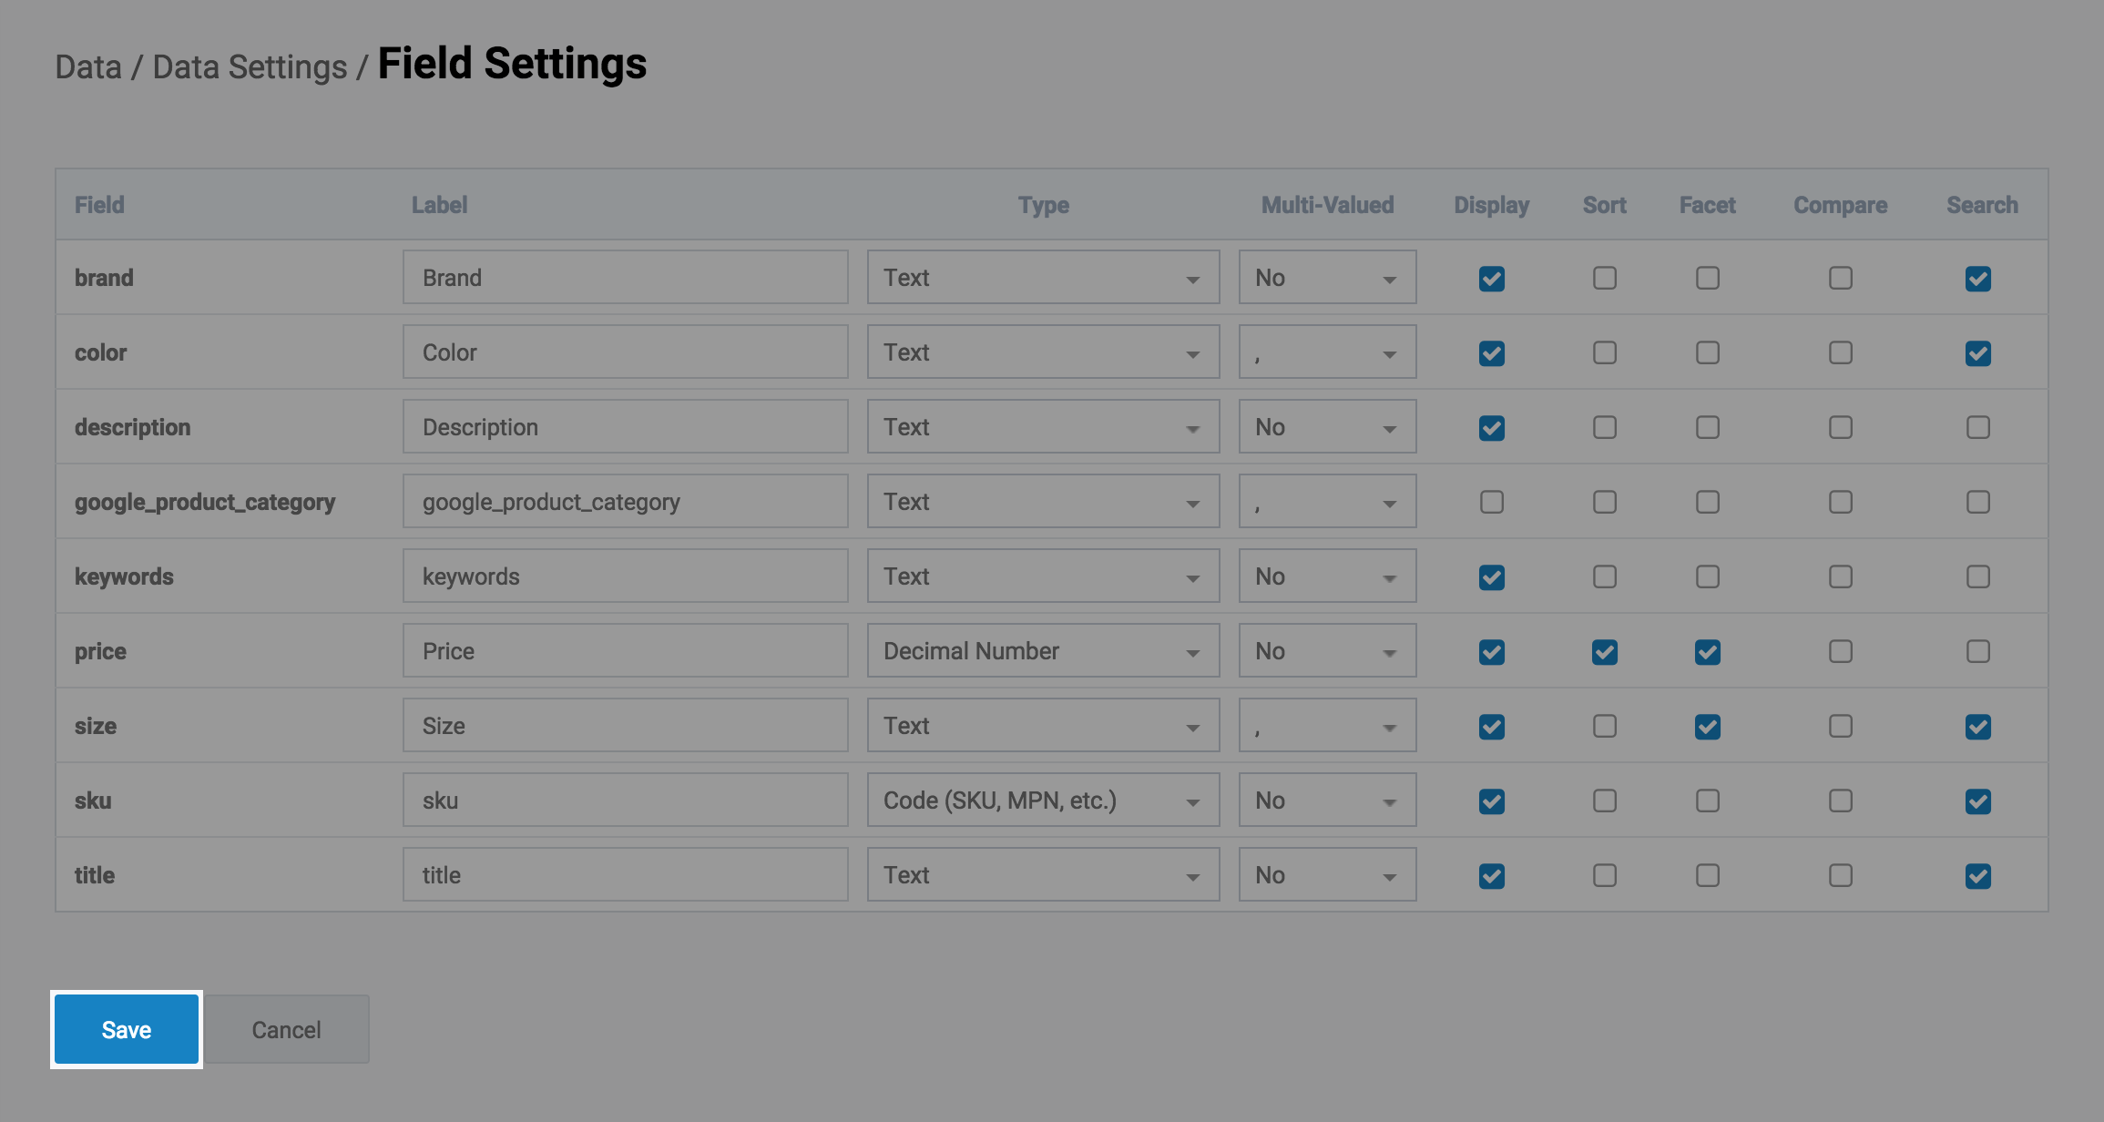
Task: Open Type dropdown for keywords field
Action: pyautogui.click(x=1042, y=576)
